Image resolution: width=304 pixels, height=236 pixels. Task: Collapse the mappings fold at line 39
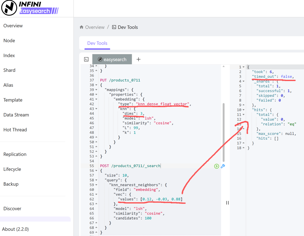96,90
